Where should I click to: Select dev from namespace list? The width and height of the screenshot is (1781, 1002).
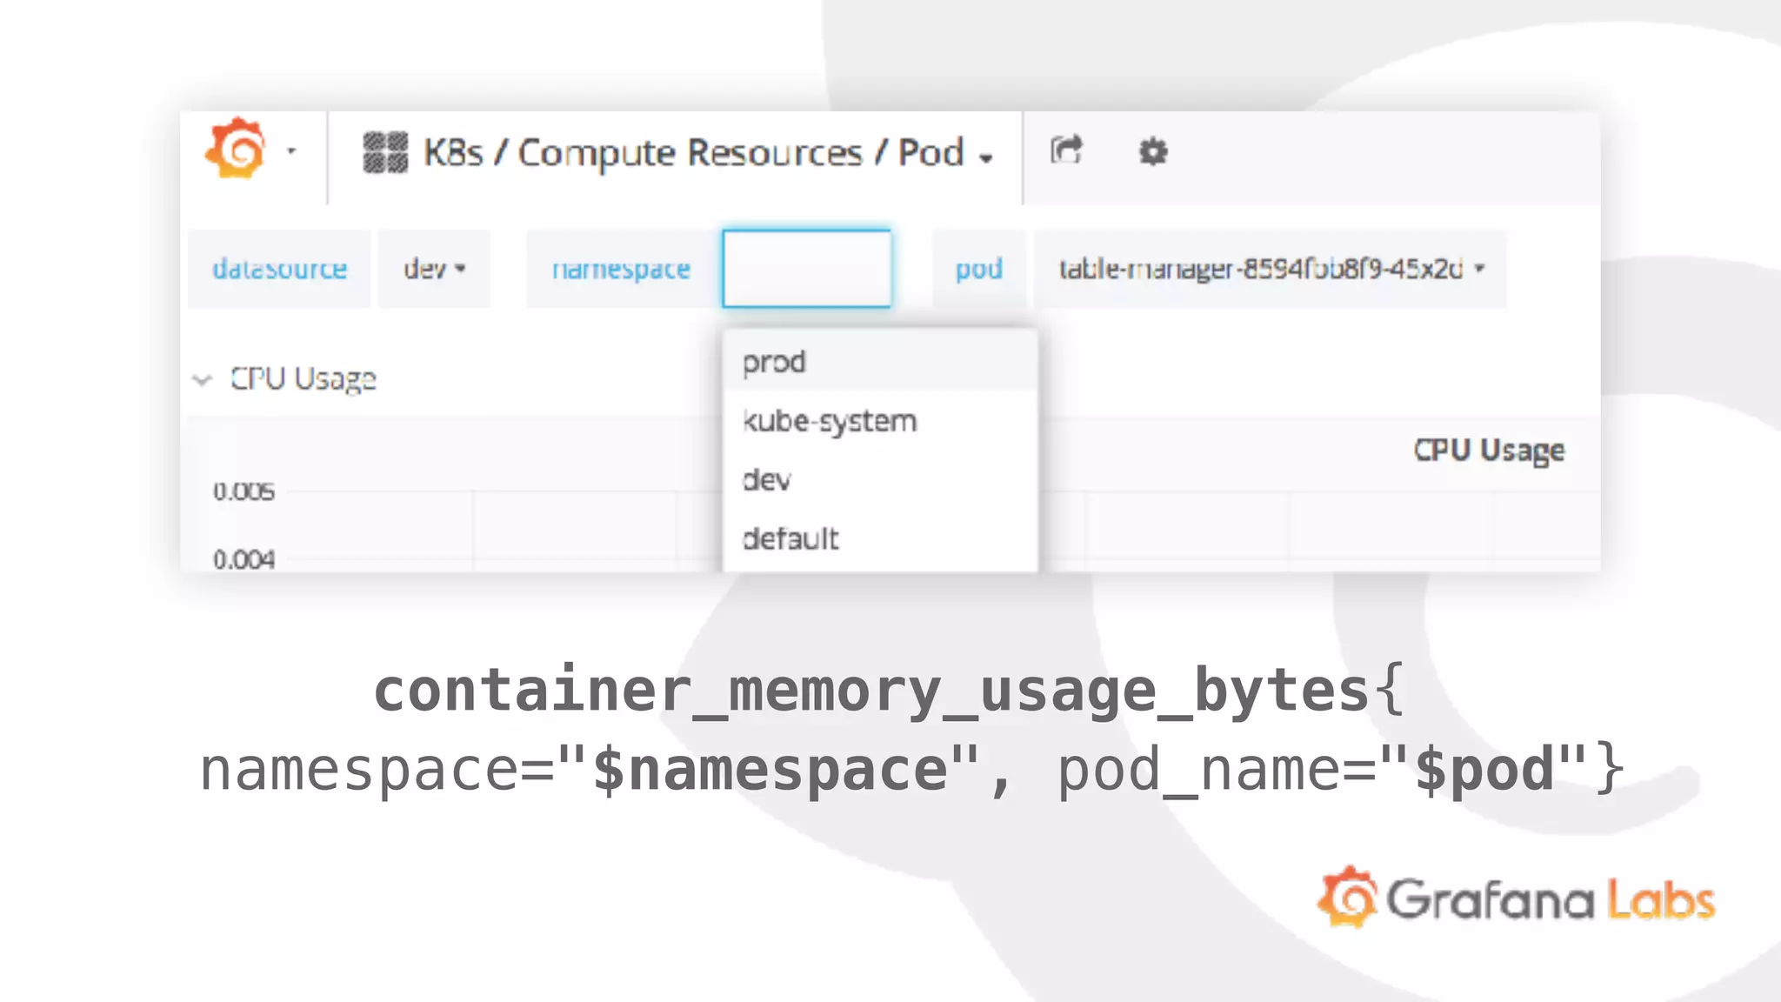[880, 480]
